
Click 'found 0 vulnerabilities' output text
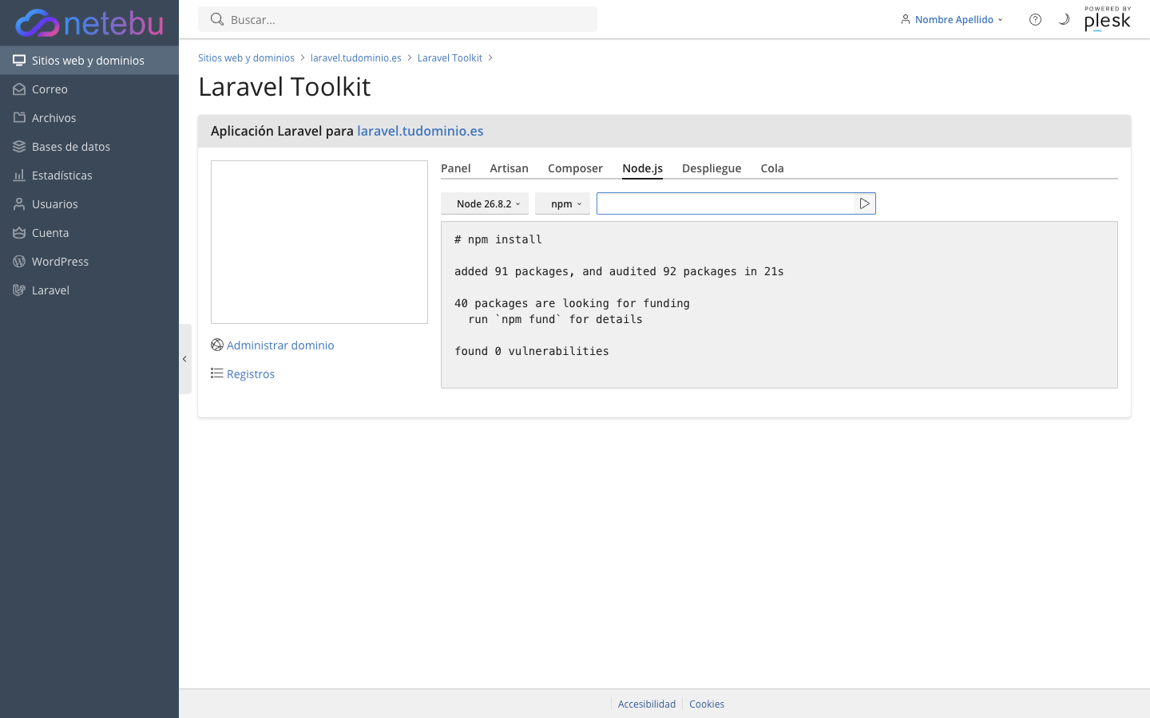click(x=532, y=351)
